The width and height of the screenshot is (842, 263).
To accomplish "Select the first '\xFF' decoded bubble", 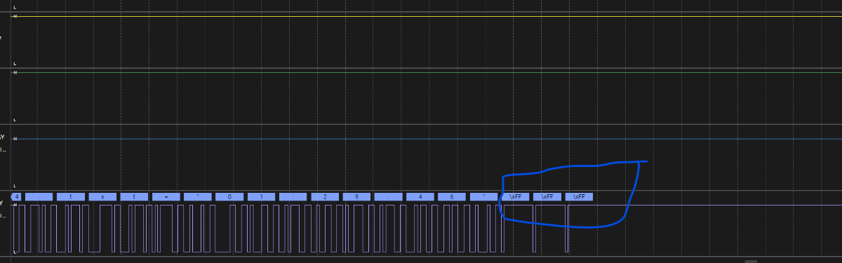I will 516,197.
